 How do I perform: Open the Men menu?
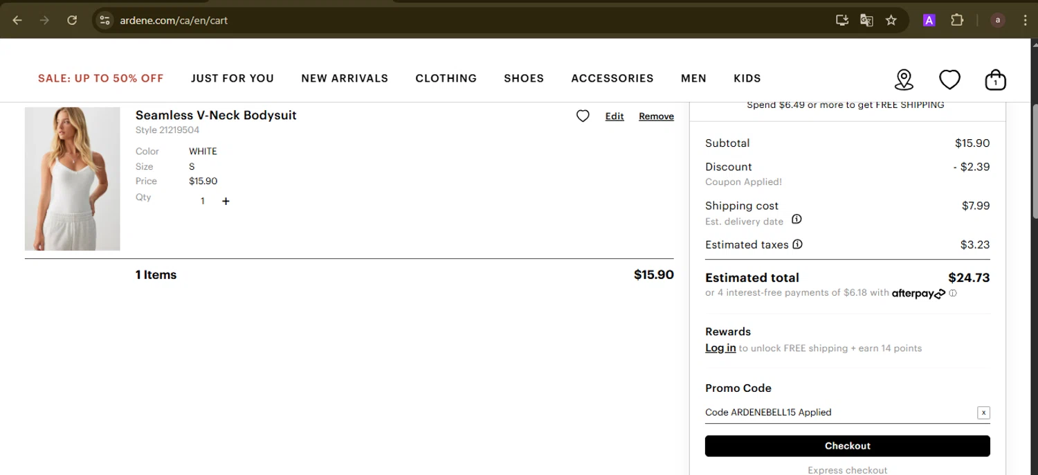pos(693,78)
